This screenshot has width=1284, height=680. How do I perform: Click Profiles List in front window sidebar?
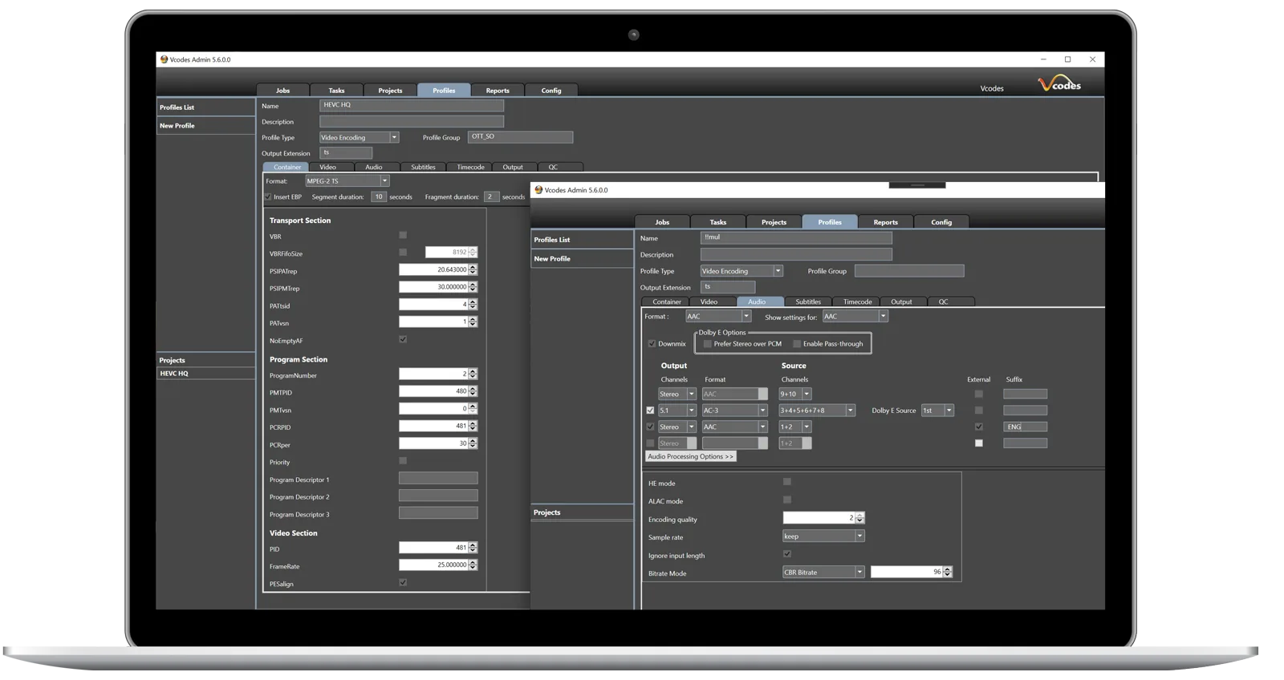tap(582, 240)
